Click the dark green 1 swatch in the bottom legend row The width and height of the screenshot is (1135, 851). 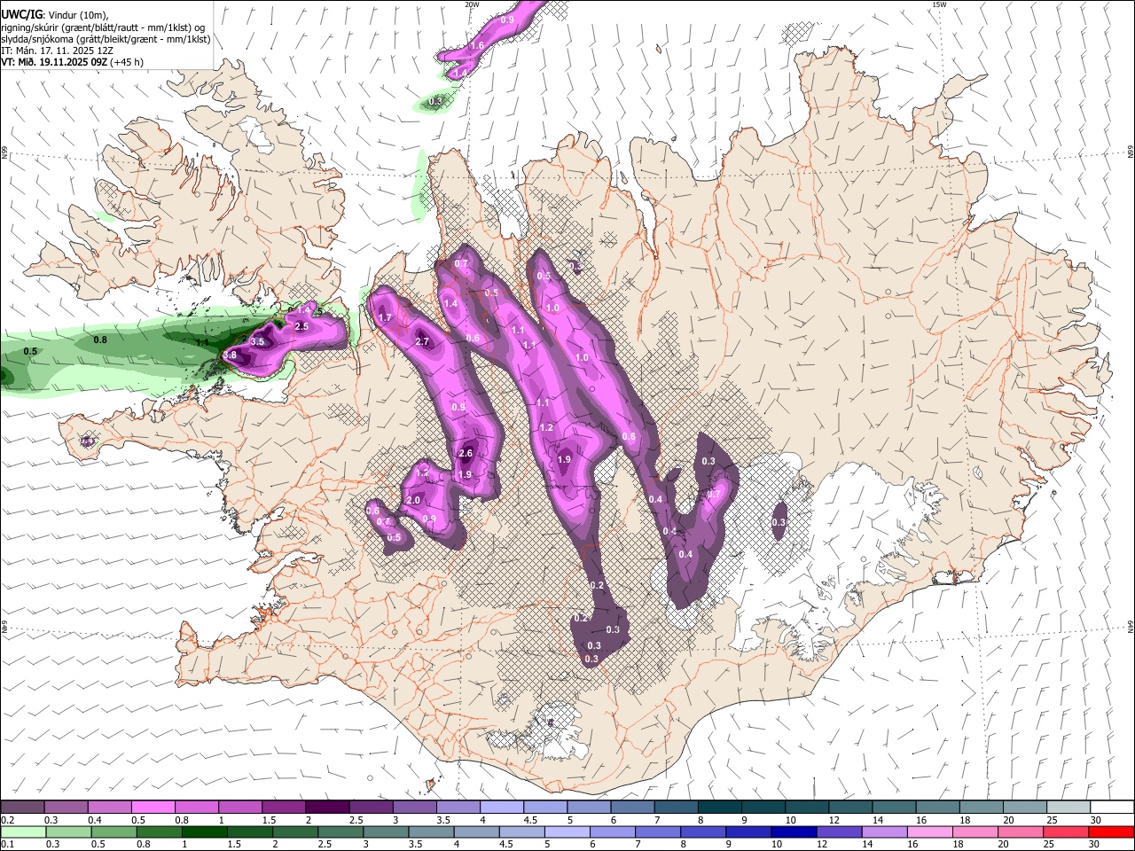click(205, 832)
